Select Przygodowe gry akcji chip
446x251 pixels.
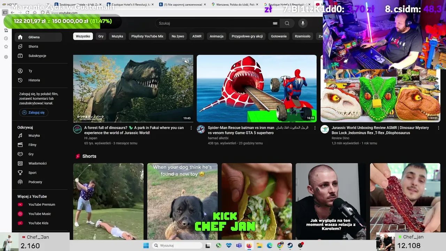[247, 36]
